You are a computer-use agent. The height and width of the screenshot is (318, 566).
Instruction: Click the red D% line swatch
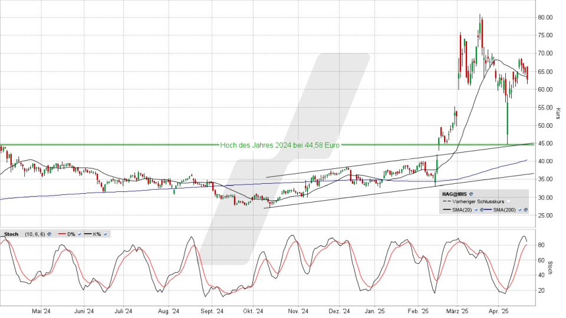(61, 234)
